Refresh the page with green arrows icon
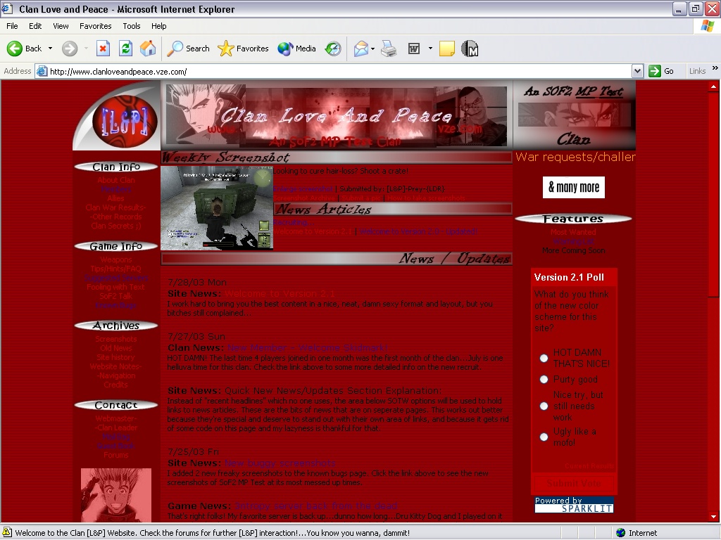This screenshot has width=721, height=540. 125,49
